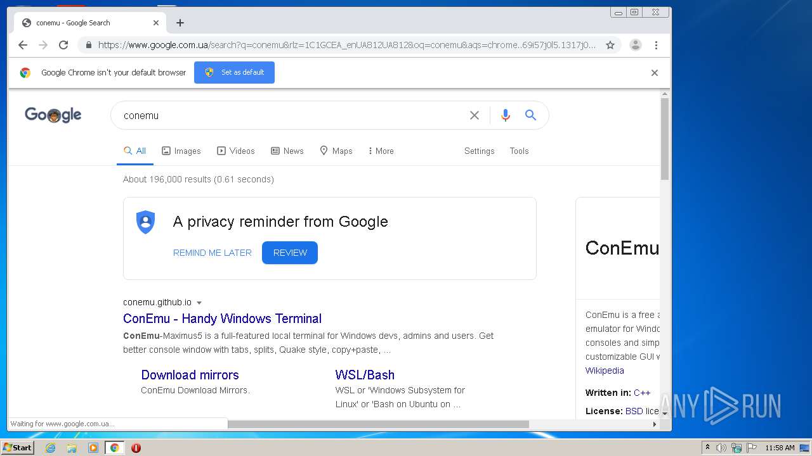This screenshot has height=456, width=812.
Task: Click About 196,000 results text
Action: [199, 179]
